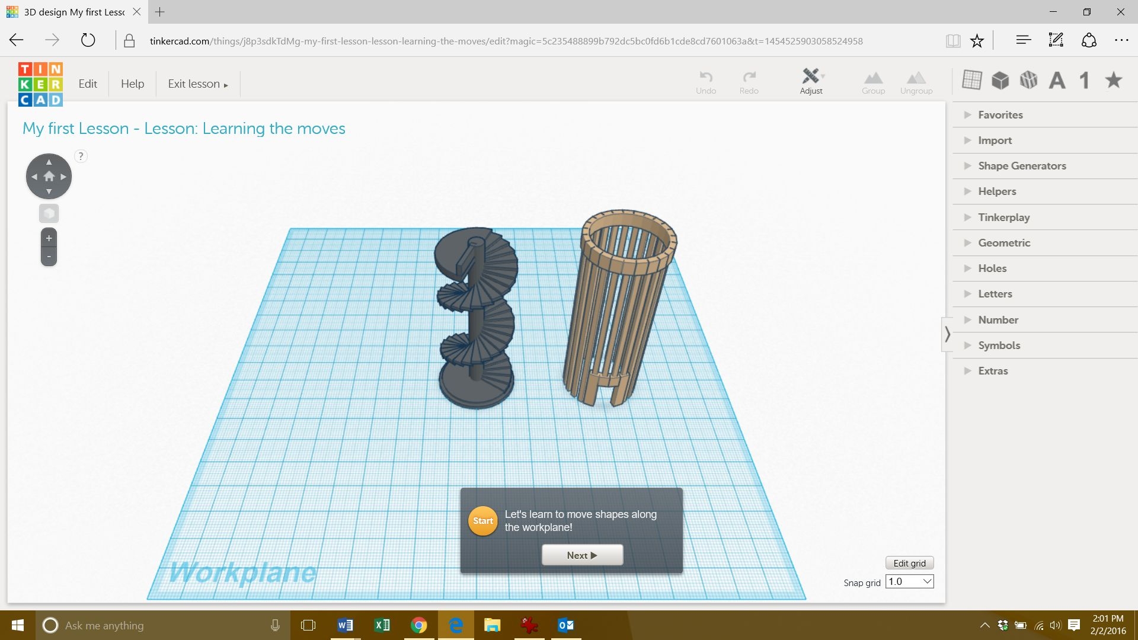1138x640 pixels.
Task: Open the Edit menu
Action: [88, 84]
